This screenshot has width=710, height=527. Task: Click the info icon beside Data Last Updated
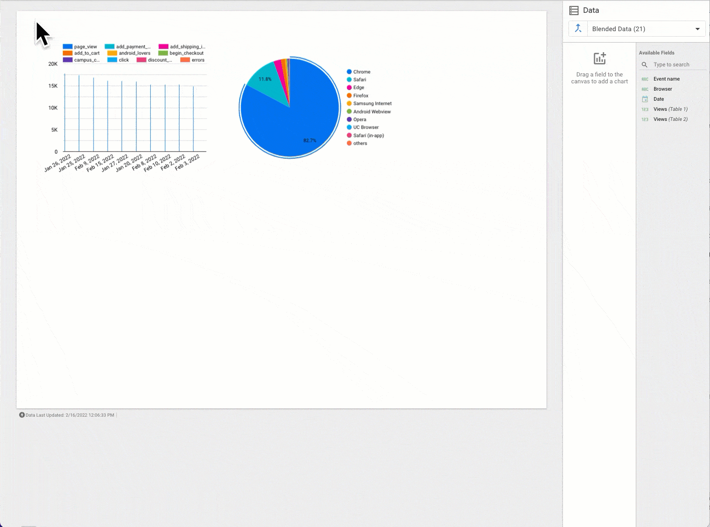tap(22, 415)
